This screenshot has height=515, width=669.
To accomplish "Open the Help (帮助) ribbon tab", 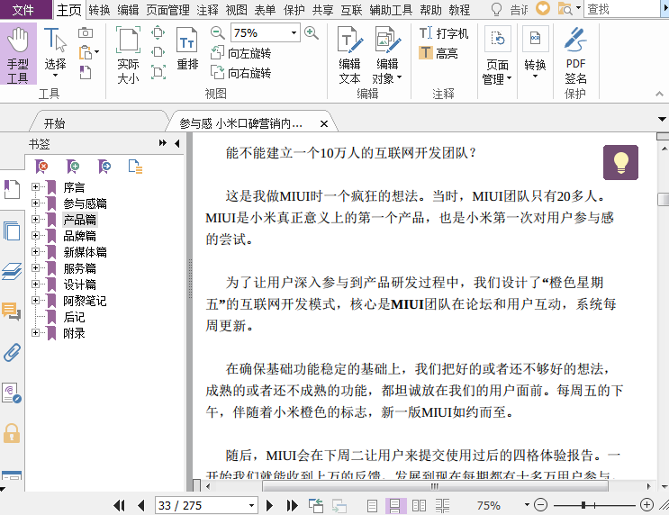I will click(430, 10).
